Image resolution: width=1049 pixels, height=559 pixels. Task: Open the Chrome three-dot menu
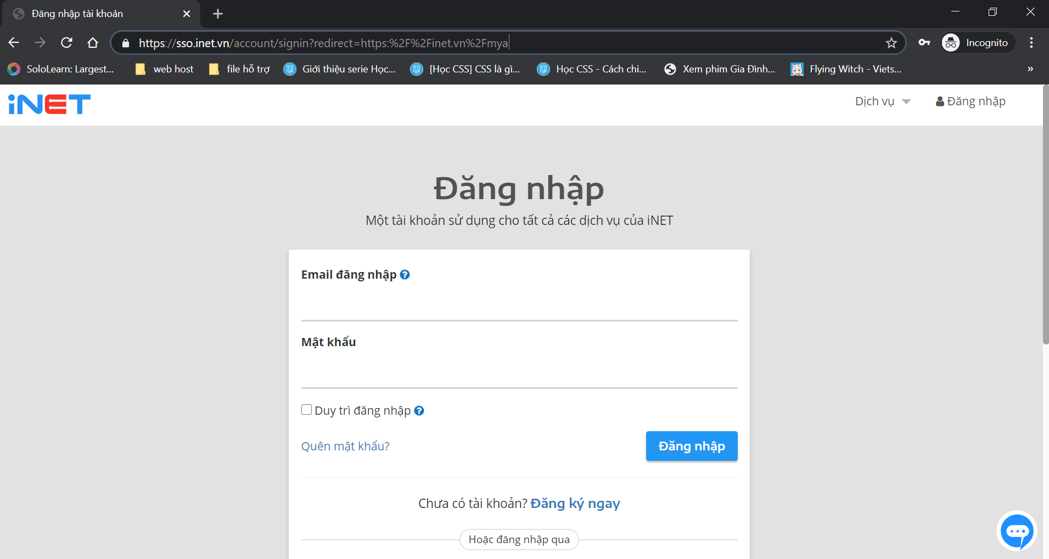pos(1032,42)
